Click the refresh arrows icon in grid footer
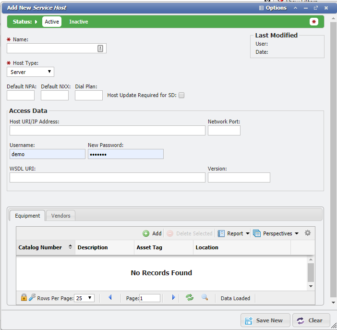 tap(190, 298)
